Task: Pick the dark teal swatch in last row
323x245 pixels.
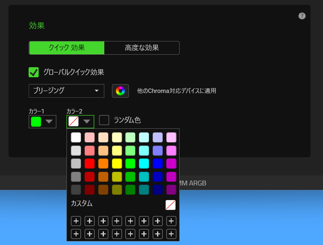Action: point(144,189)
